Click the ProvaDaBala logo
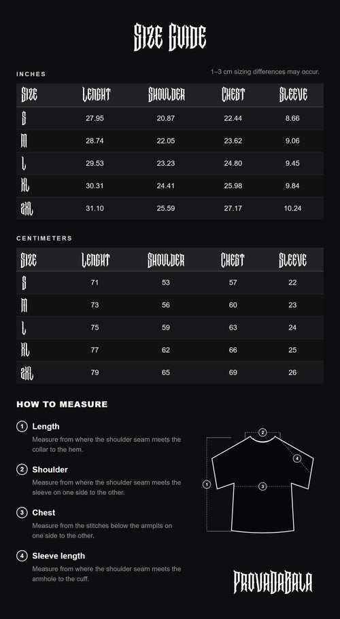Image resolution: width=340 pixels, height=619 pixels. [273, 582]
